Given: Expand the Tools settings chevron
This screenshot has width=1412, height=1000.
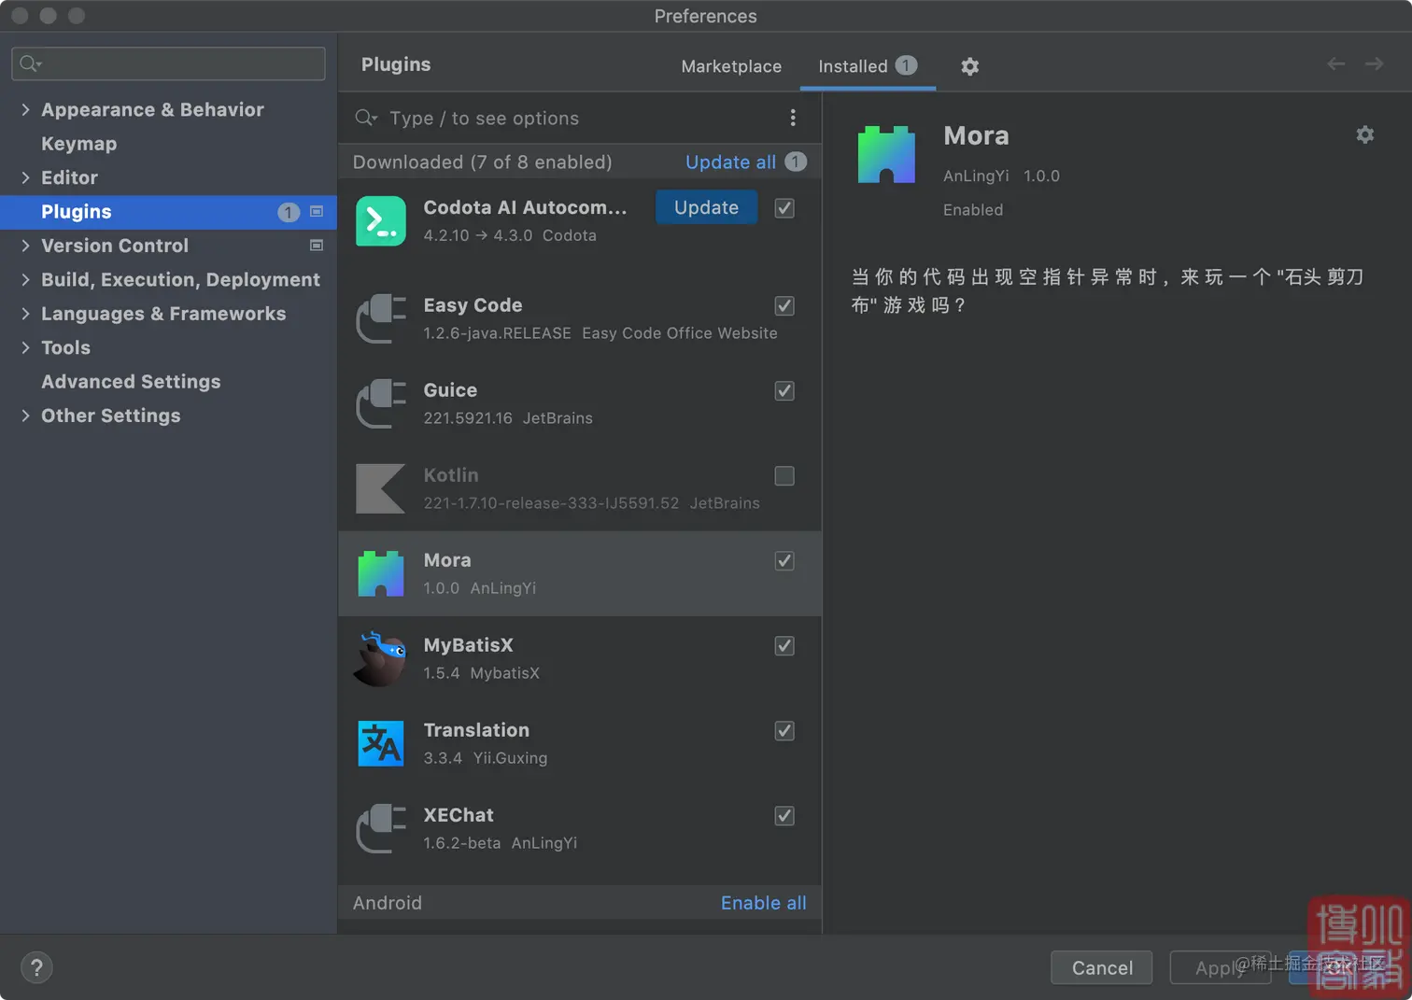Looking at the screenshot, I should (25, 347).
